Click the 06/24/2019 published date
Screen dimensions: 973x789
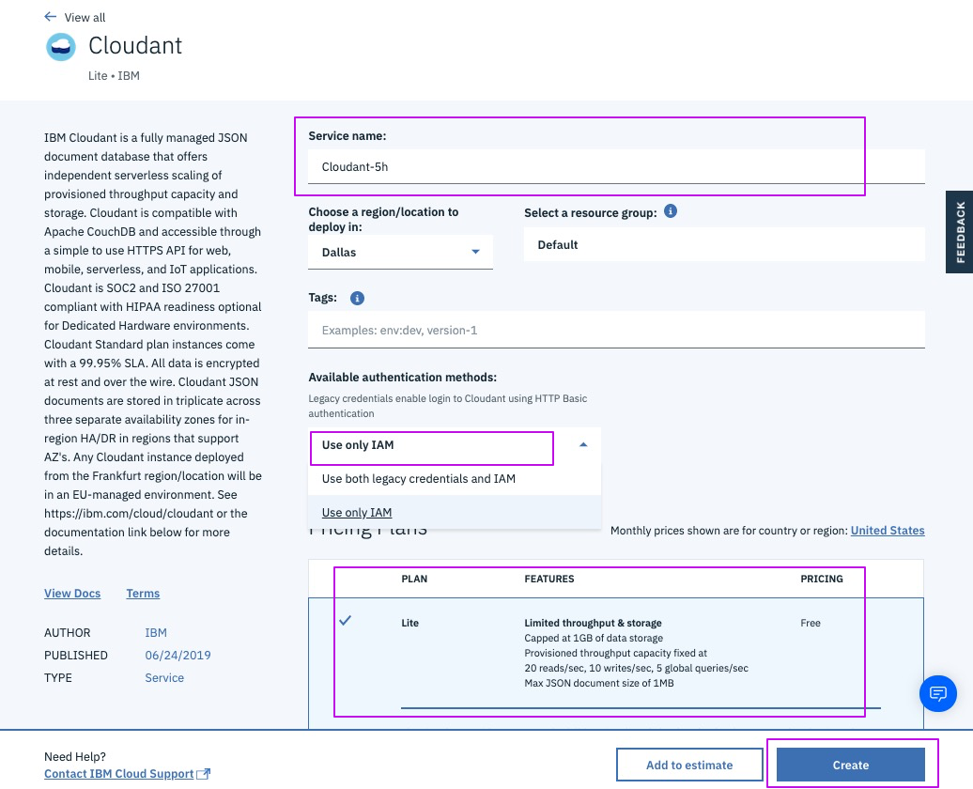point(178,655)
